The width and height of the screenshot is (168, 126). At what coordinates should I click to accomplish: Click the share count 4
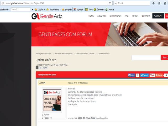[166, 75]
